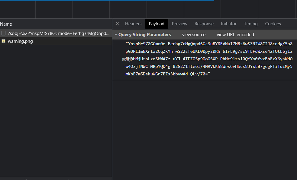297x180 pixels.
Task: Open the Preview tab
Action: click(179, 24)
